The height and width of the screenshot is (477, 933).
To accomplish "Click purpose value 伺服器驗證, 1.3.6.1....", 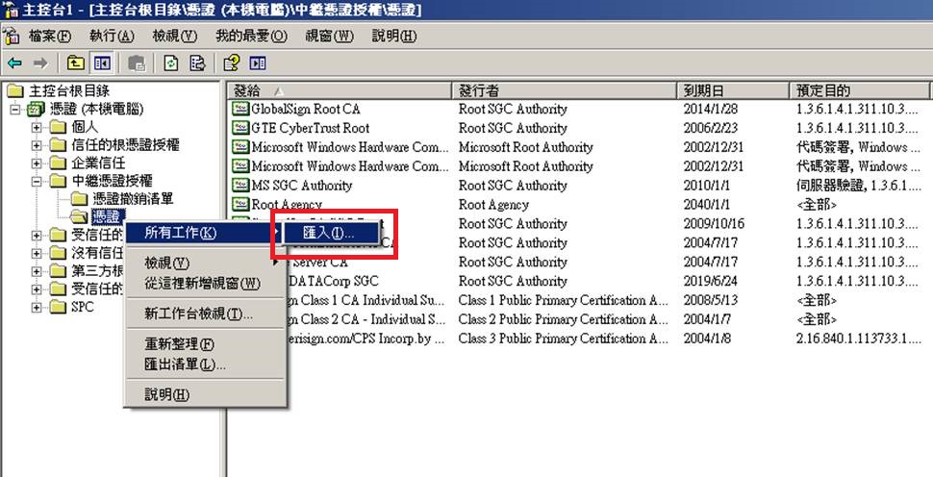I will (859, 186).
